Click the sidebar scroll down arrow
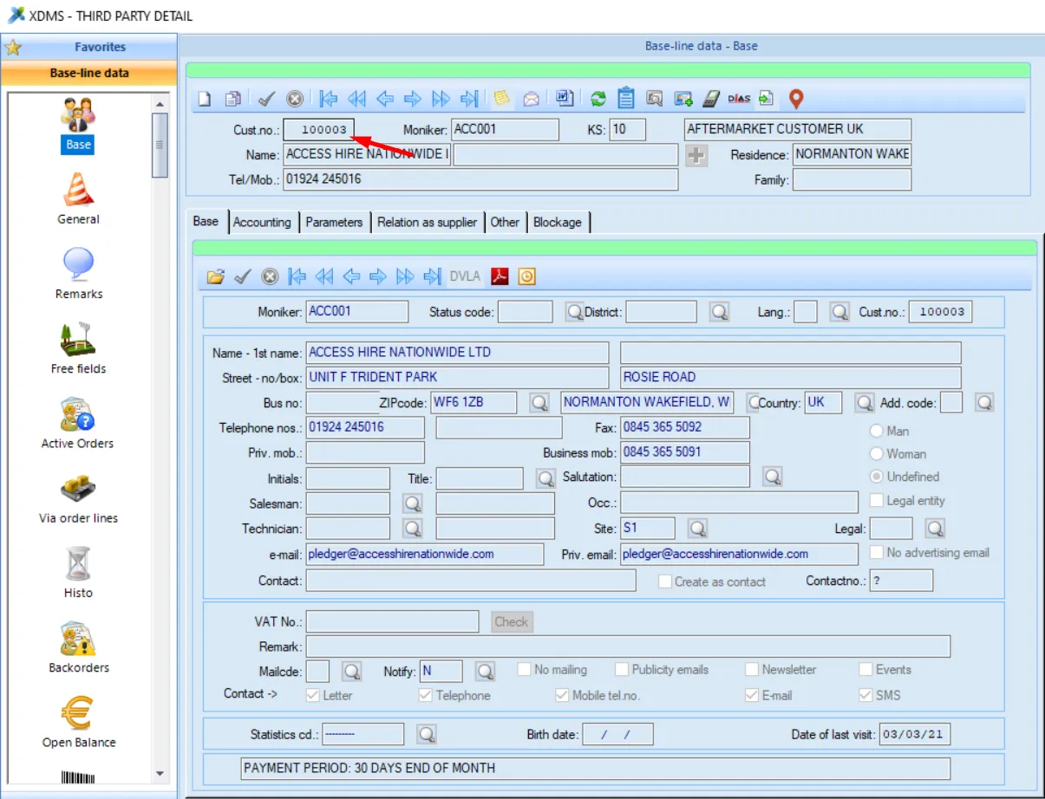Screen dimensions: 1045x799 point(160,773)
